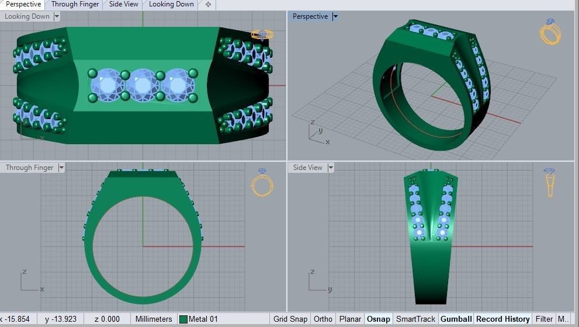Click the orange ring icon in Side View
Viewport: 579px width, 327px height.
550,183
